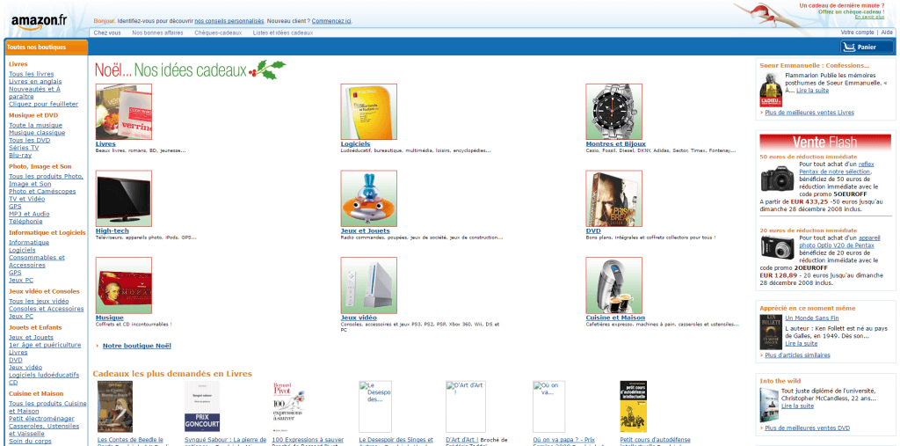Click the Vente Flash banner

[x=824, y=142]
